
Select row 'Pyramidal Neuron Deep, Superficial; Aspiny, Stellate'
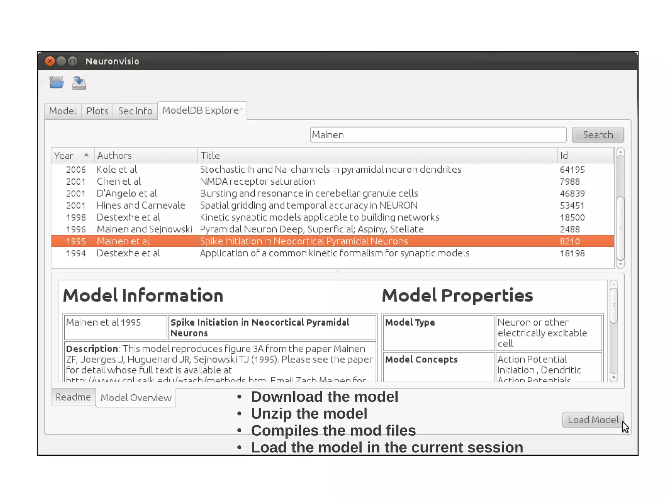[x=333, y=229]
